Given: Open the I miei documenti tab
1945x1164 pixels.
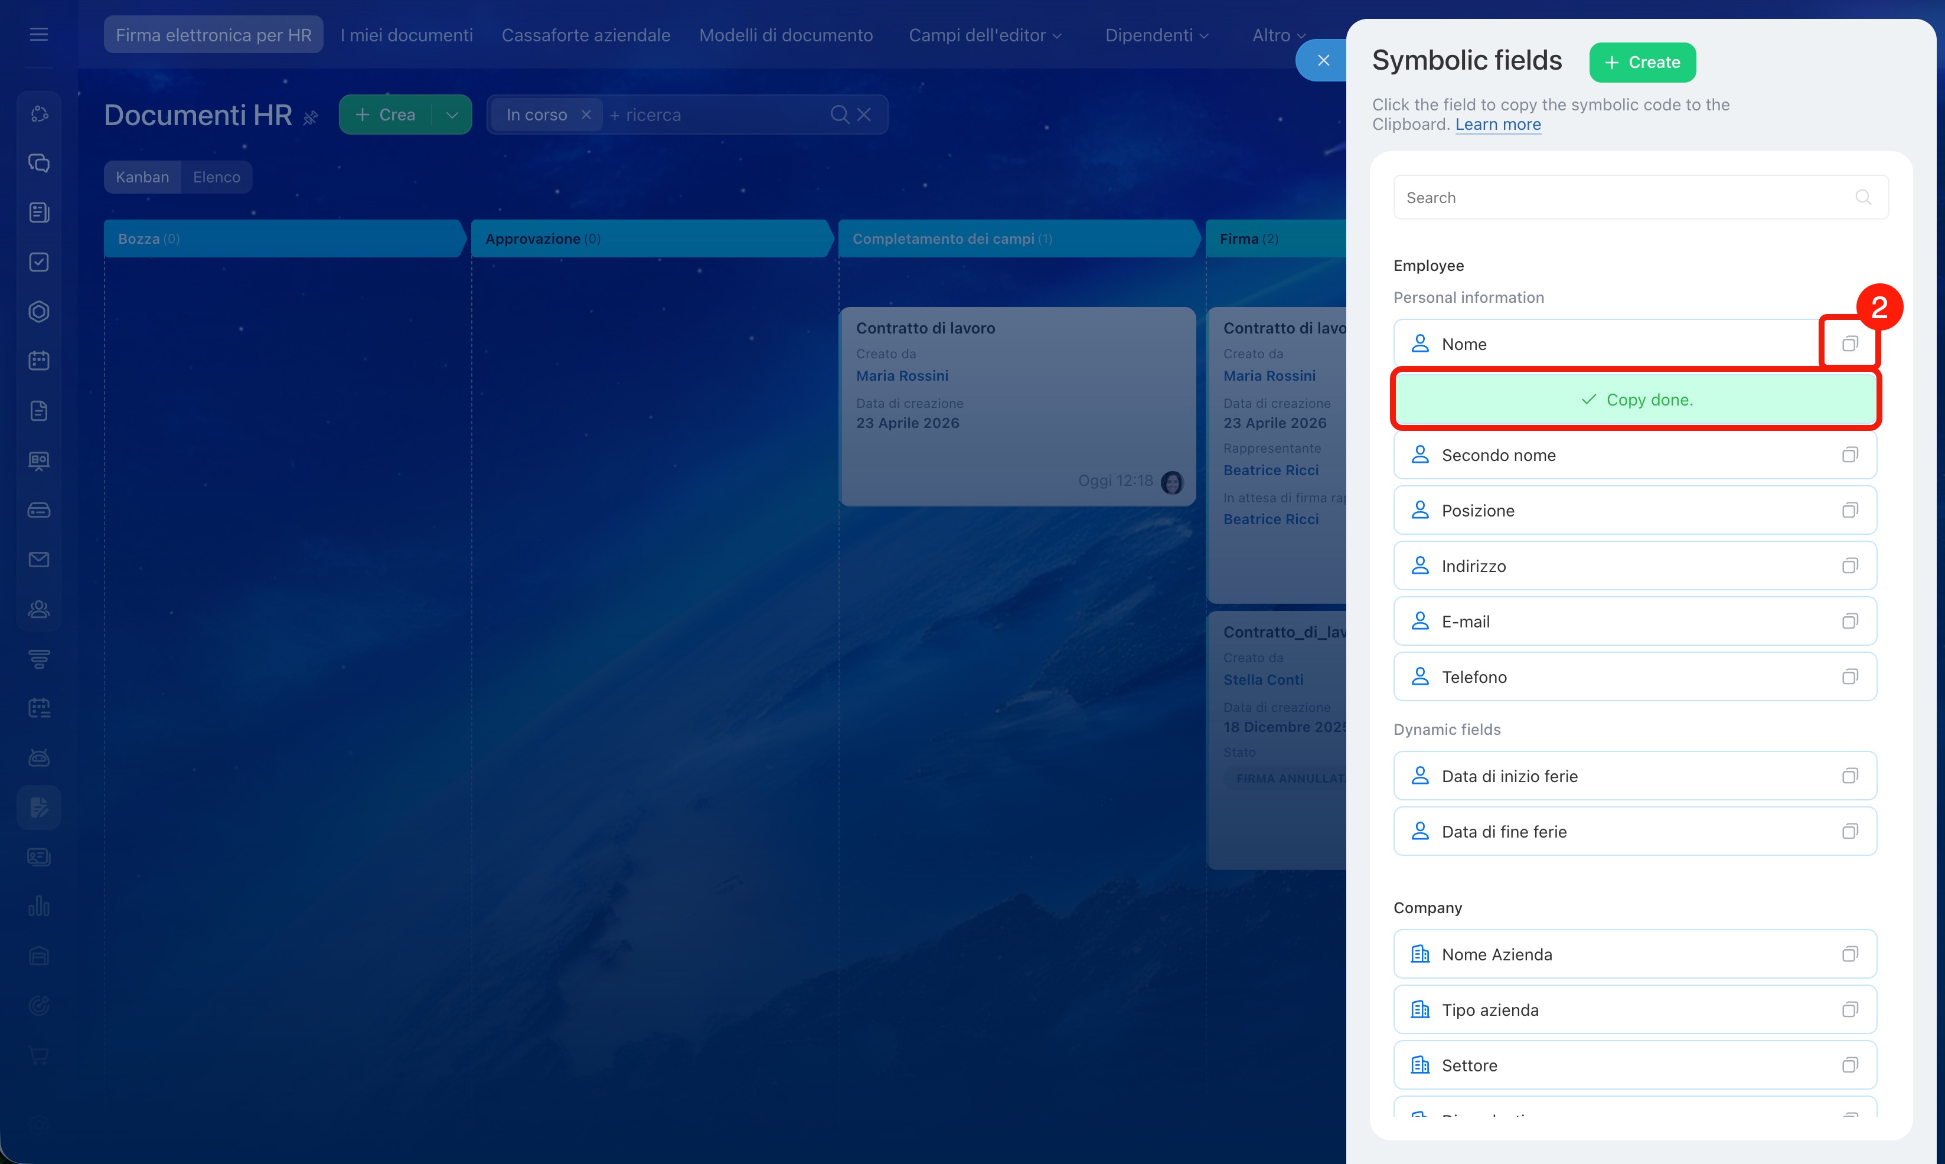Looking at the screenshot, I should point(406,35).
